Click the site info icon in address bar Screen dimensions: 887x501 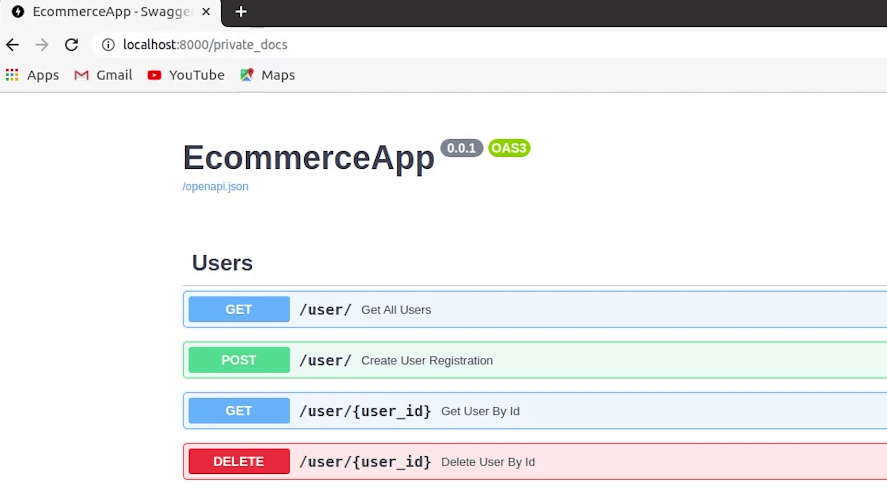point(108,45)
